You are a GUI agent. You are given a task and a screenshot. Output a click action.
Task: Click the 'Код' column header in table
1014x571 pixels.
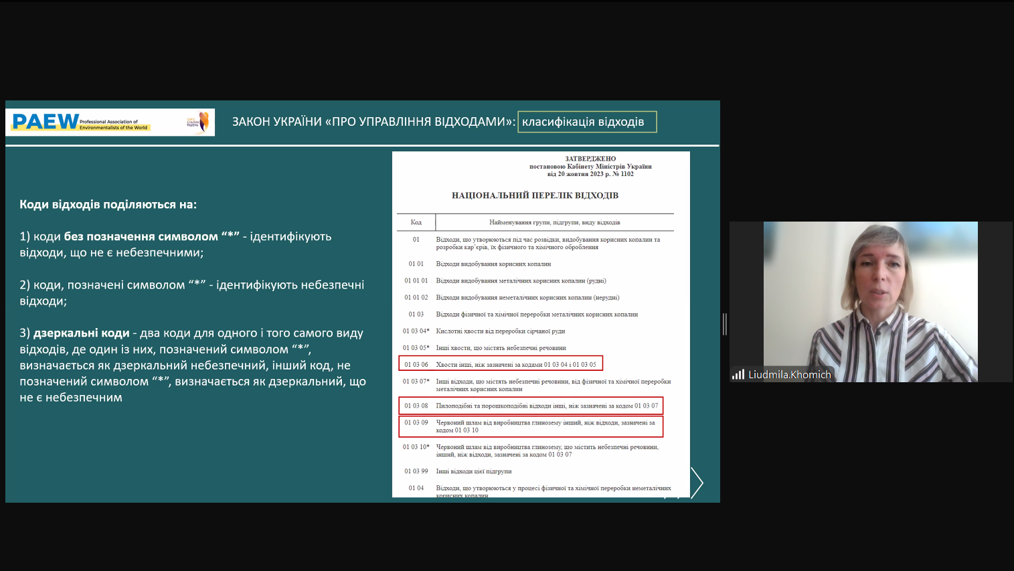pos(416,222)
